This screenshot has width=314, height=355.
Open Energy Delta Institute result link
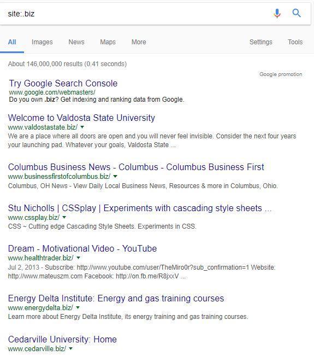116,298
